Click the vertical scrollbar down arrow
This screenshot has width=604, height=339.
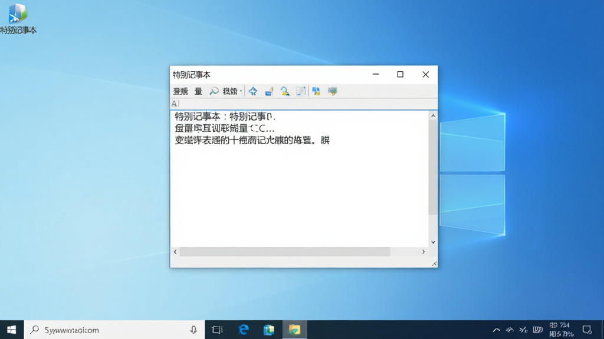pyautogui.click(x=433, y=242)
